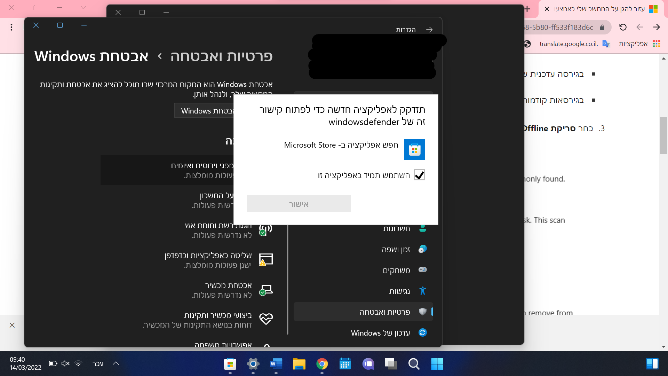Open Task View from taskbar
668x376 pixels.
[x=391, y=364]
